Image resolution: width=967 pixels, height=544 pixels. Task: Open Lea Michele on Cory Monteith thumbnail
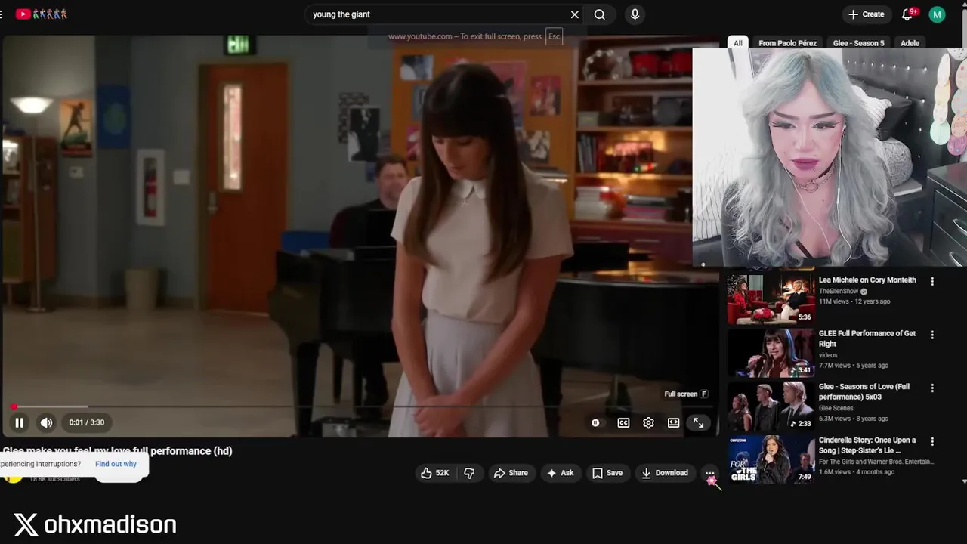tap(771, 298)
